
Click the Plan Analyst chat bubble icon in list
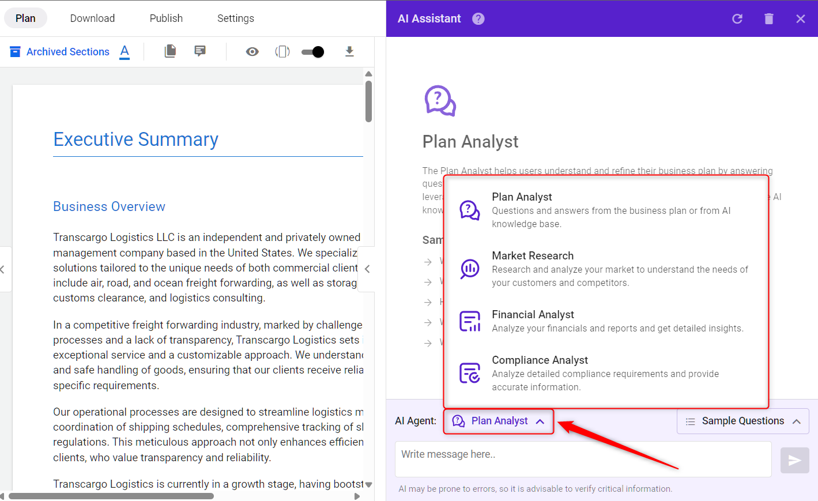pos(470,210)
